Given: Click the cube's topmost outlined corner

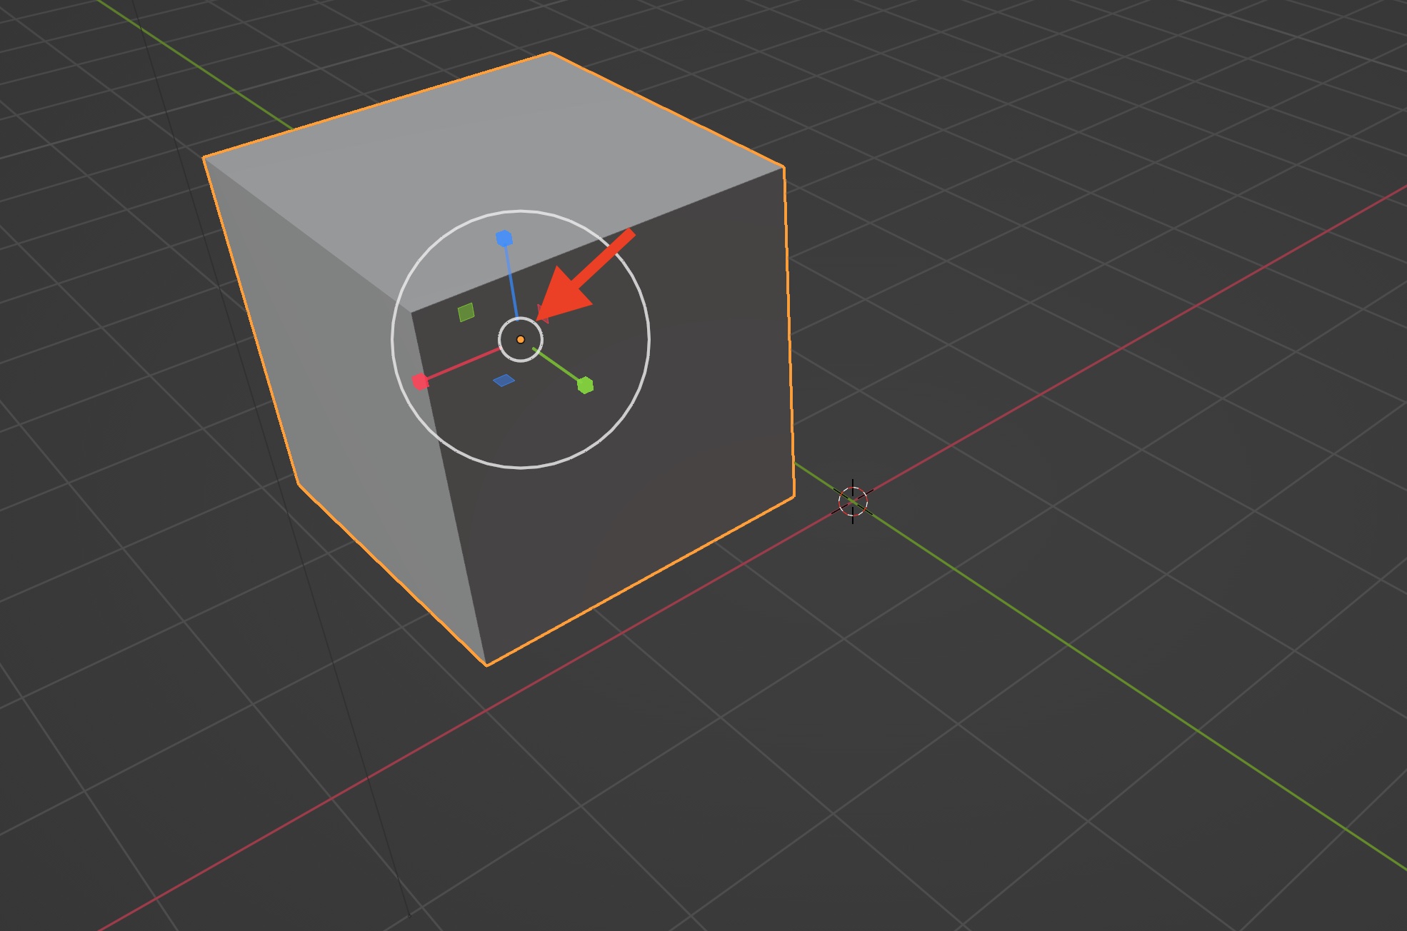Looking at the screenshot, I should pos(550,53).
